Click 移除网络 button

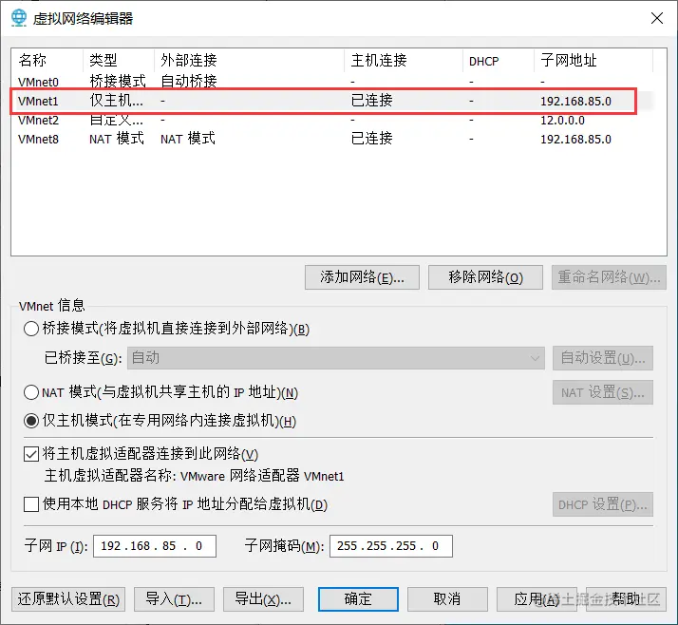(485, 277)
